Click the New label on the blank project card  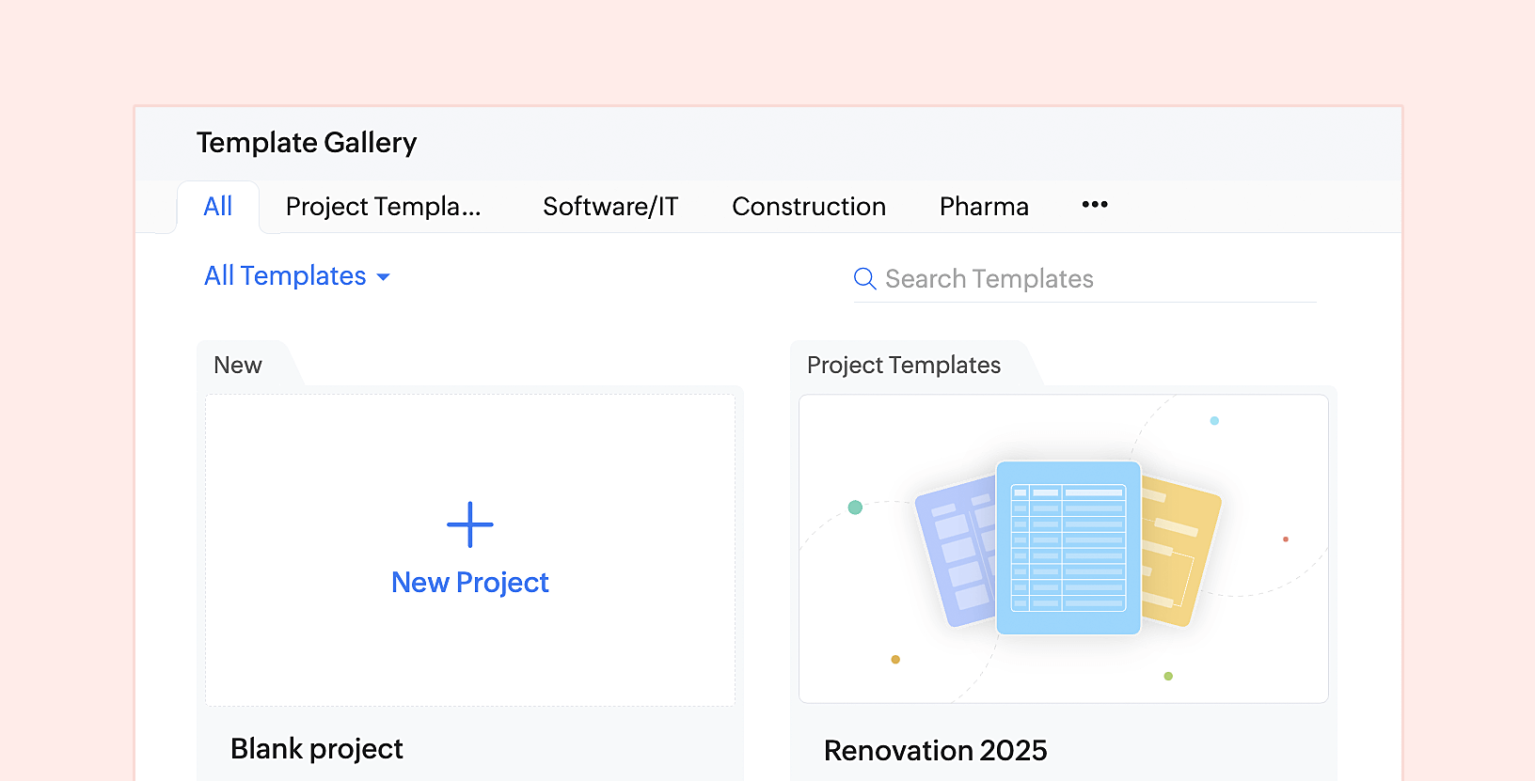pyautogui.click(x=238, y=365)
